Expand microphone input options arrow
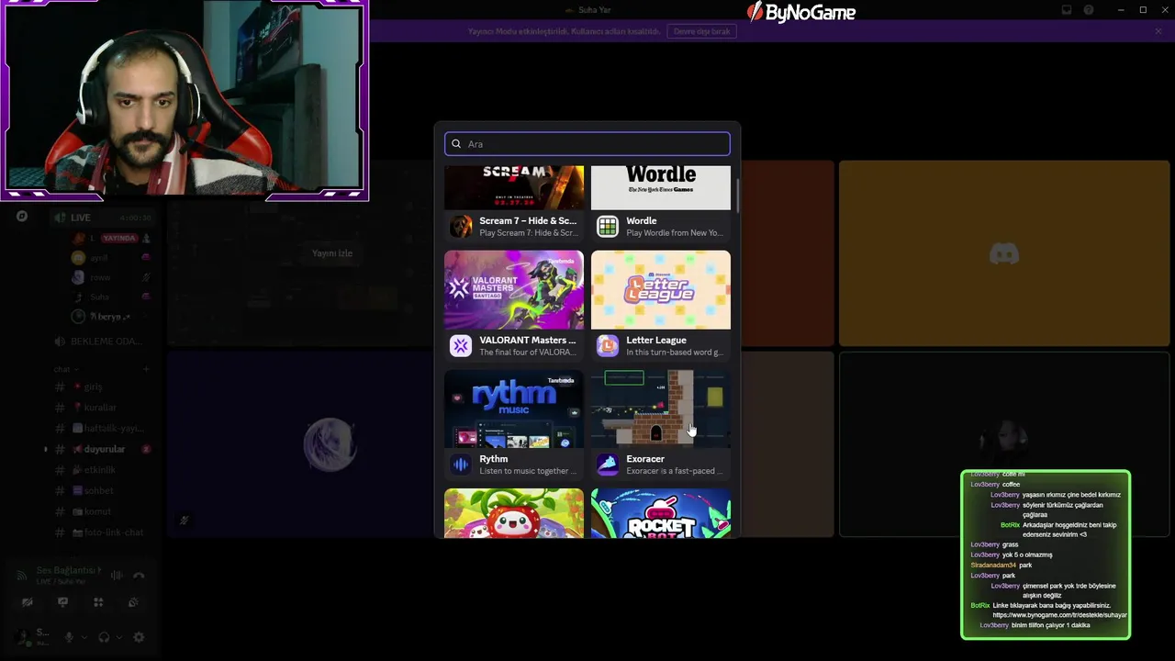Screen dimensions: 1175x661 tap(84, 637)
